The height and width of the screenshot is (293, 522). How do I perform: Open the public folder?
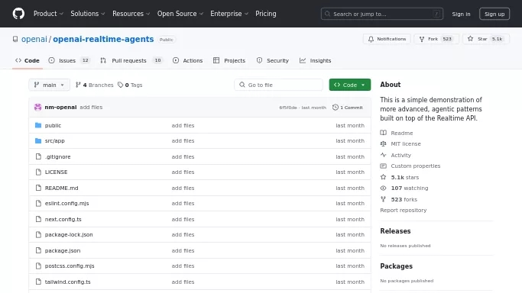53,126
